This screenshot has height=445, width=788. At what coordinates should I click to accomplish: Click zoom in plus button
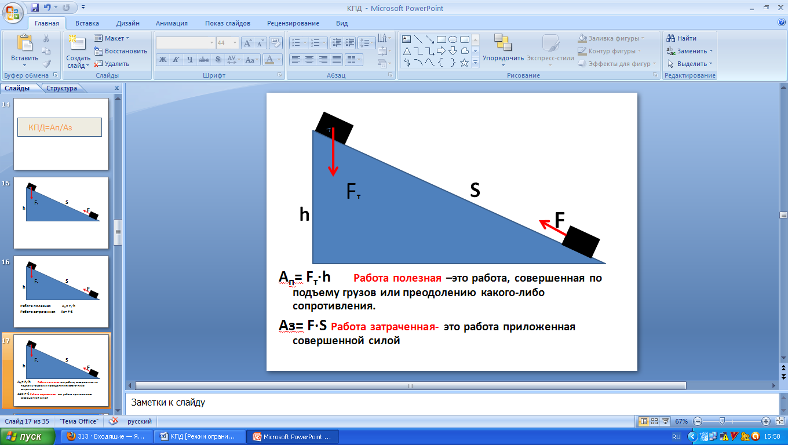765,421
